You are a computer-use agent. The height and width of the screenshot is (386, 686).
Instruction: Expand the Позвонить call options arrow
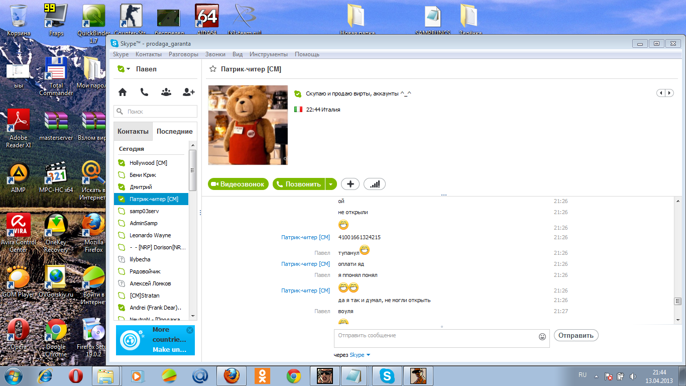(330, 184)
